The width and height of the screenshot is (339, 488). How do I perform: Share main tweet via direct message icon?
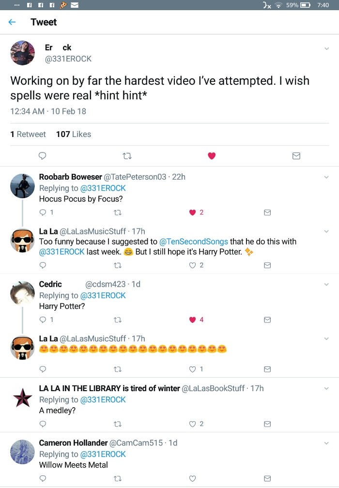(x=296, y=156)
